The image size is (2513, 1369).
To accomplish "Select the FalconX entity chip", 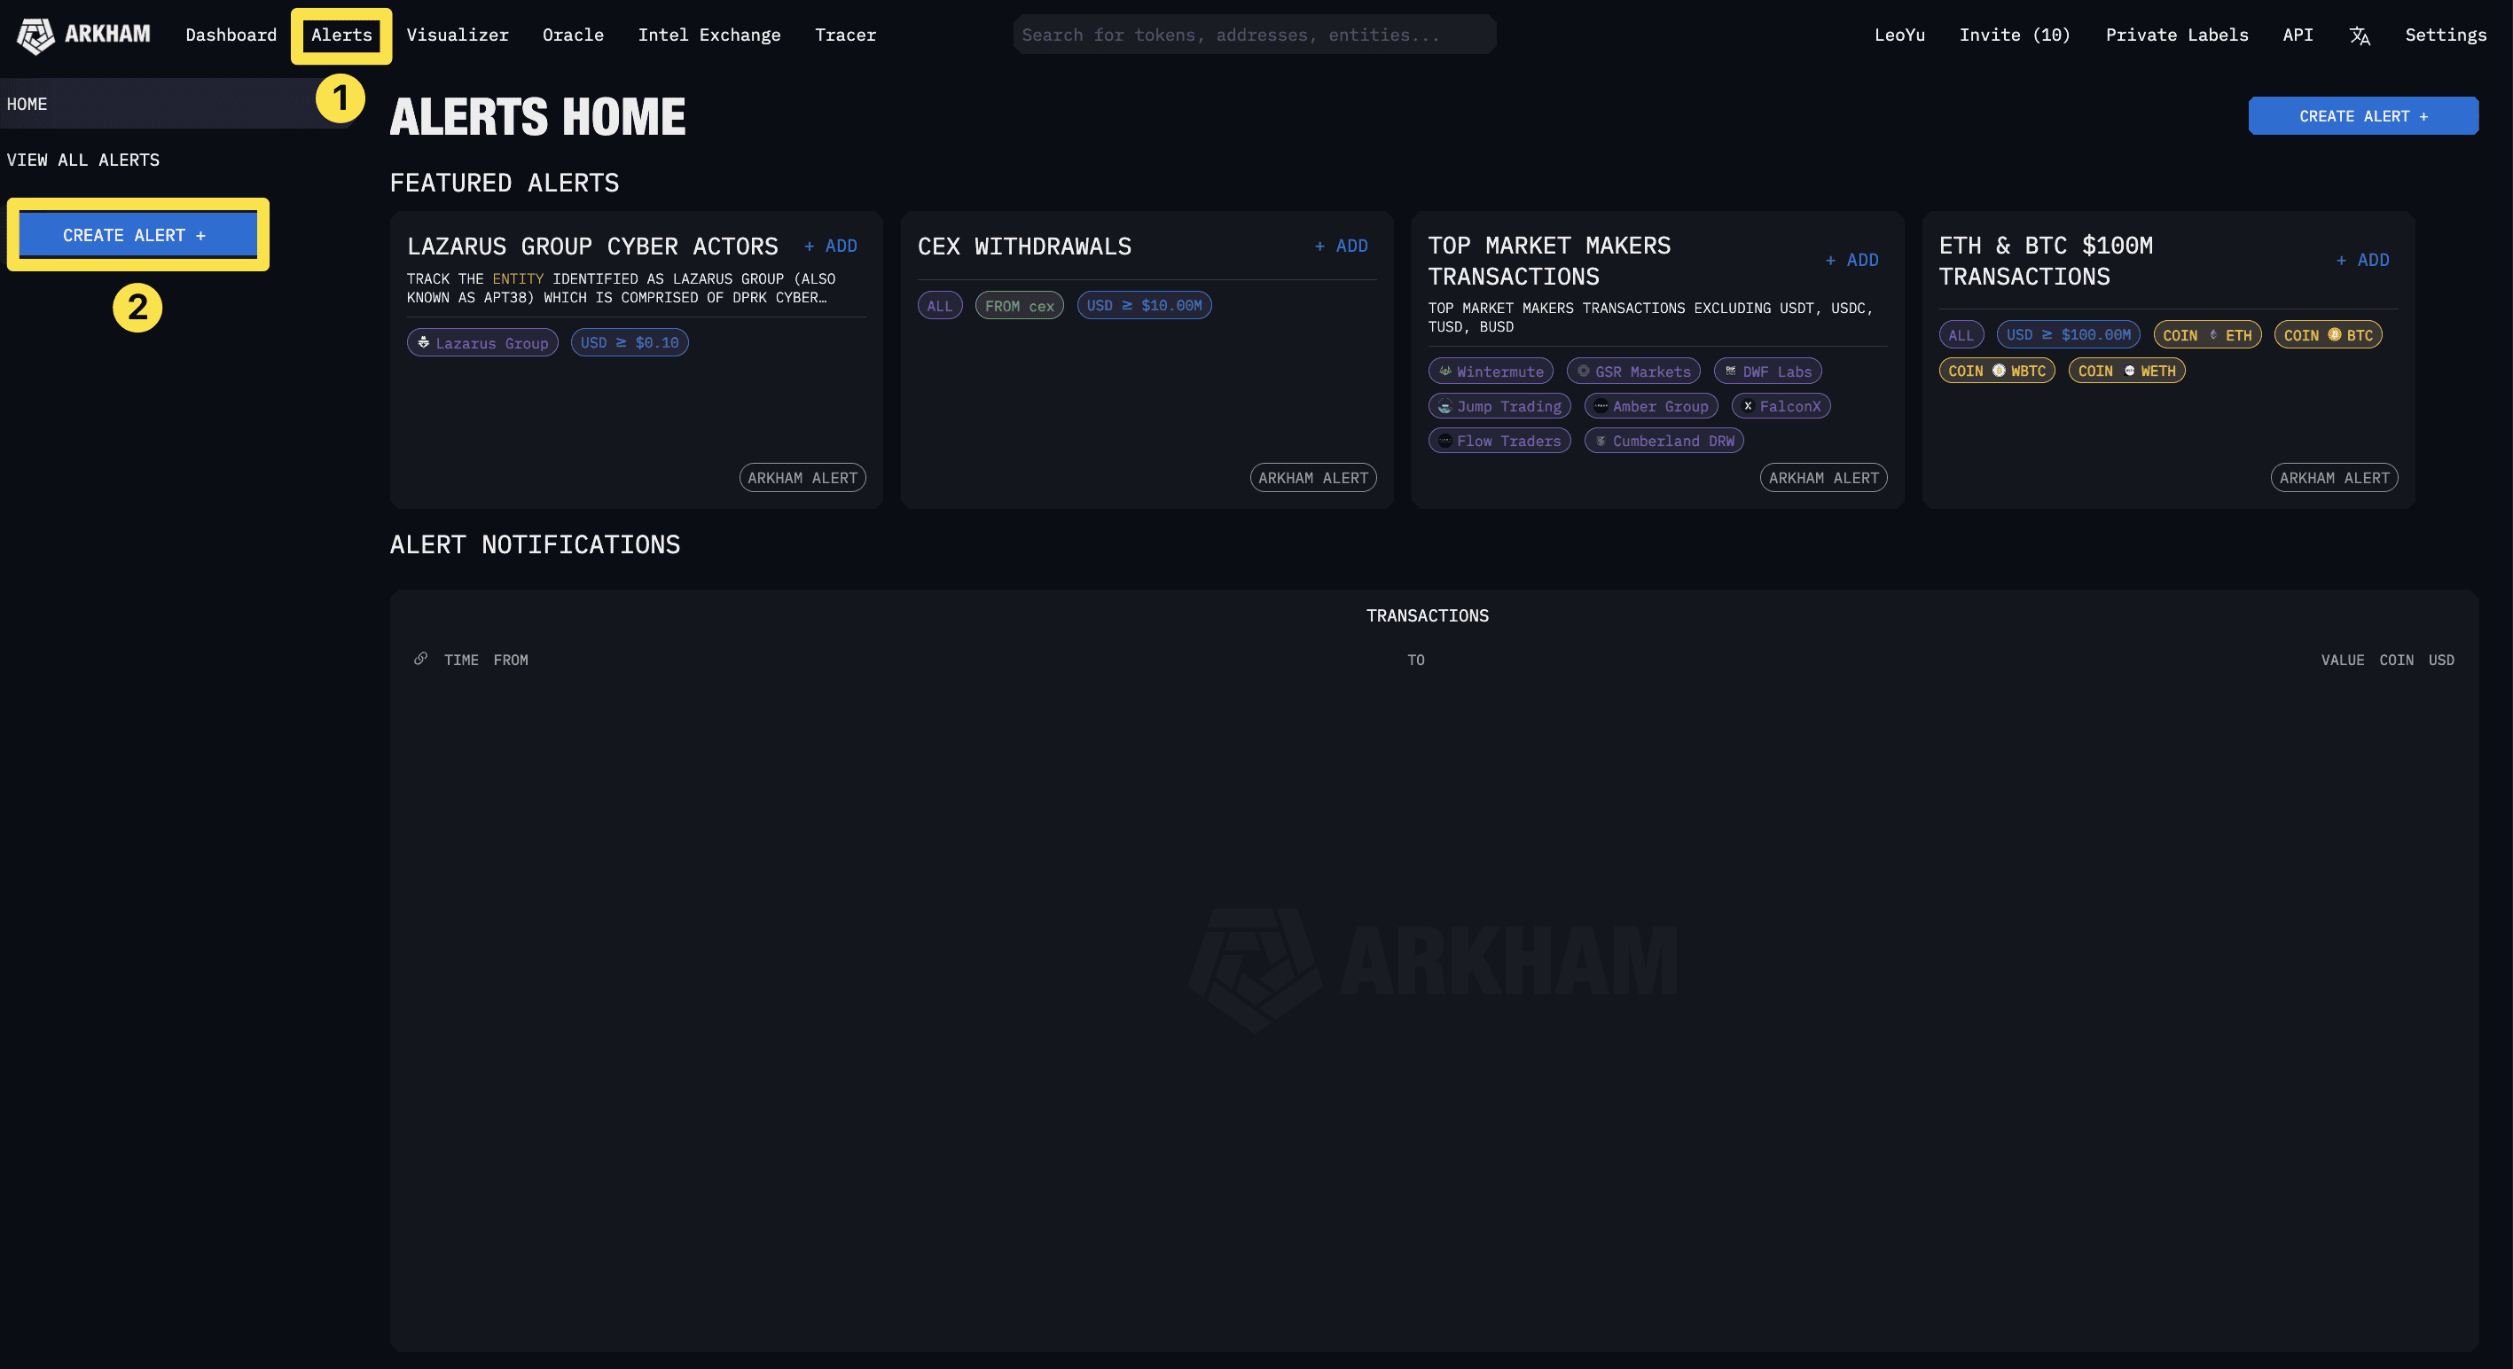I will click(1781, 406).
